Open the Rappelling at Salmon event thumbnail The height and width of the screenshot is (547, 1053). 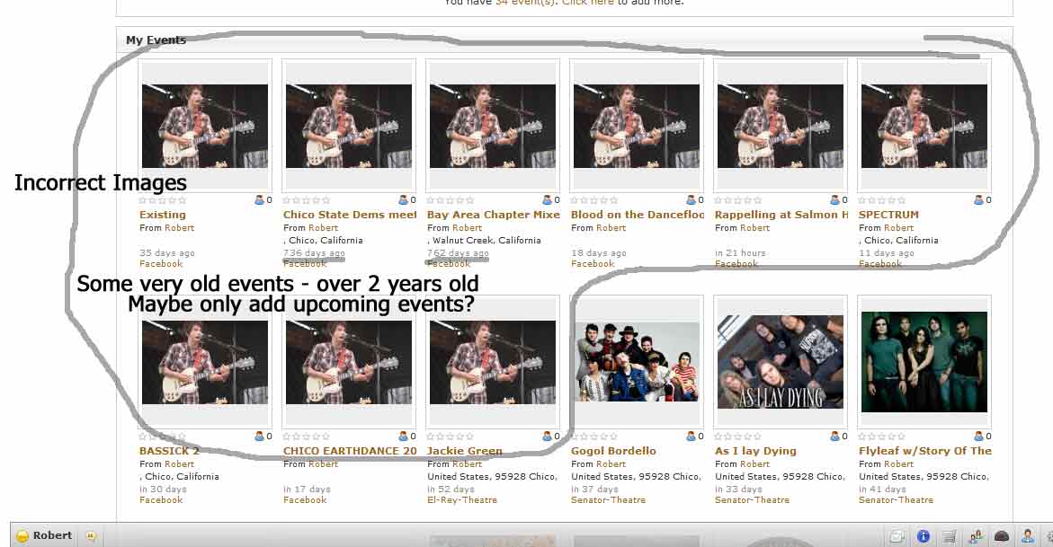click(781, 126)
